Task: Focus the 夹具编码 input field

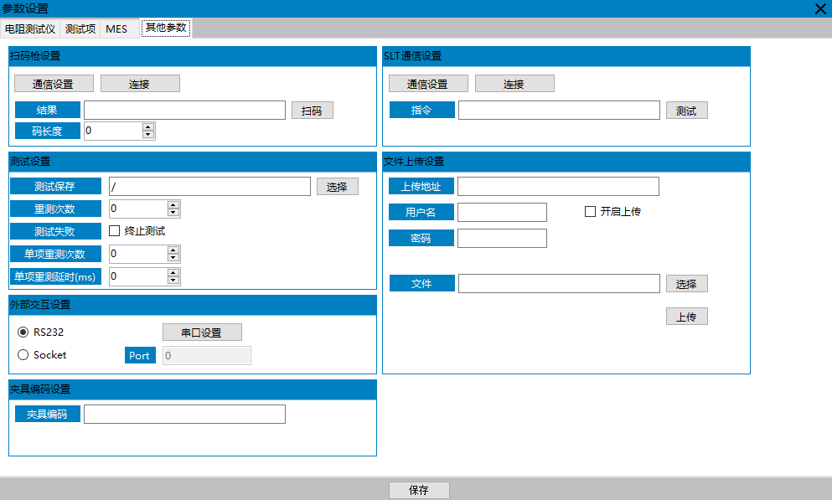Action: [184, 414]
